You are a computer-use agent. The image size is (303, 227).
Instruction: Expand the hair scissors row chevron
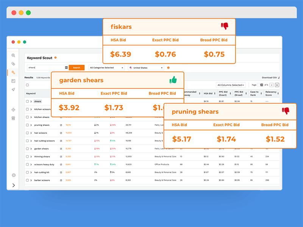coord(31,133)
